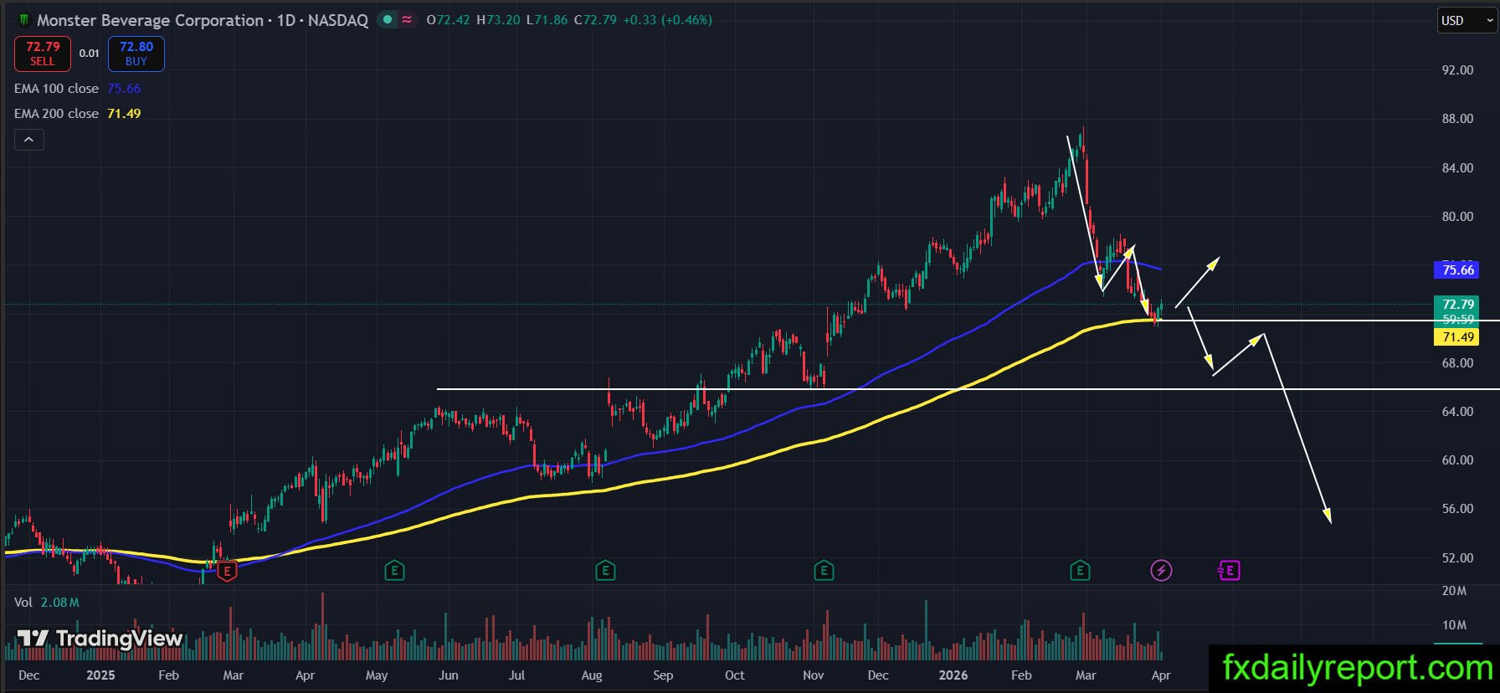Select the EMA 100 close indicator legend
The image size is (1500, 693).
tap(77, 89)
